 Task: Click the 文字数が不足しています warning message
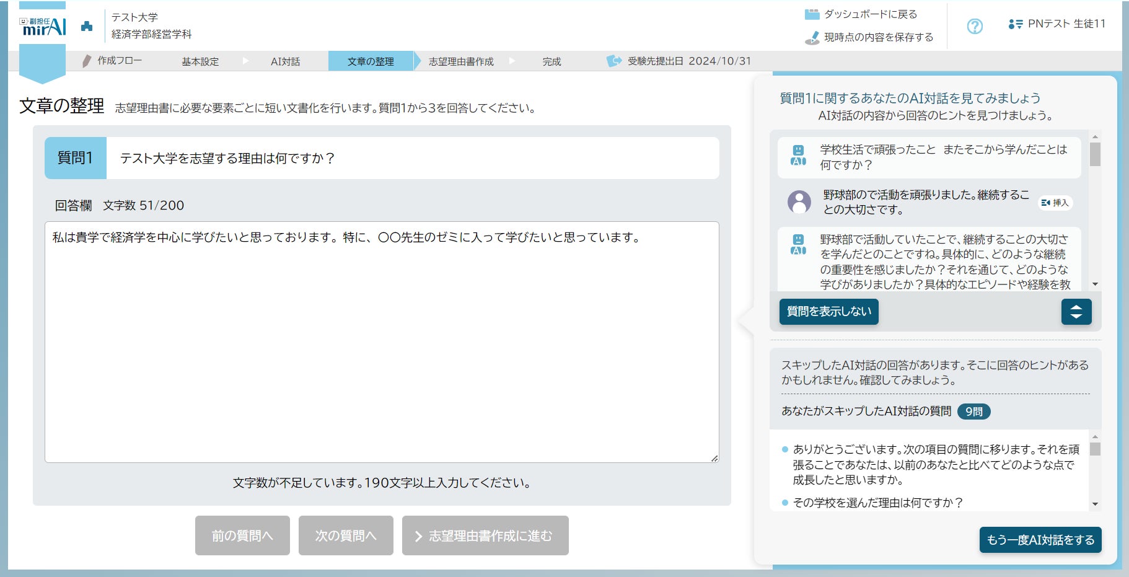pyautogui.click(x=382, y=483)
